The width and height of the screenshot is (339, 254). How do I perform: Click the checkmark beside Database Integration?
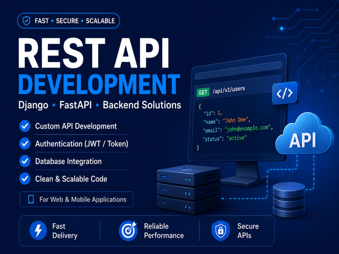coord(25,161)
